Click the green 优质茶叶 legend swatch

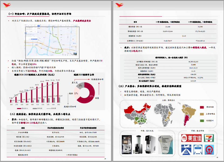tap(202, 121)
